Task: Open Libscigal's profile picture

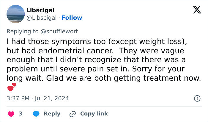Action: [x=15, y=14]
